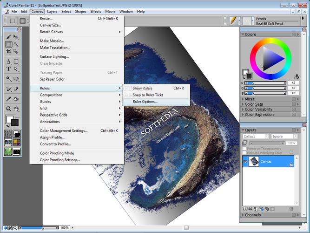
Task: Select the Shape Selection arrow tool
Action: 16,69
